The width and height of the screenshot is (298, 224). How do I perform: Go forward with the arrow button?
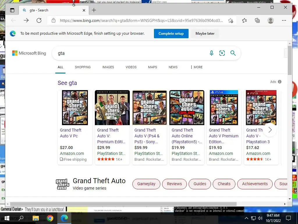tap(26, 20)
